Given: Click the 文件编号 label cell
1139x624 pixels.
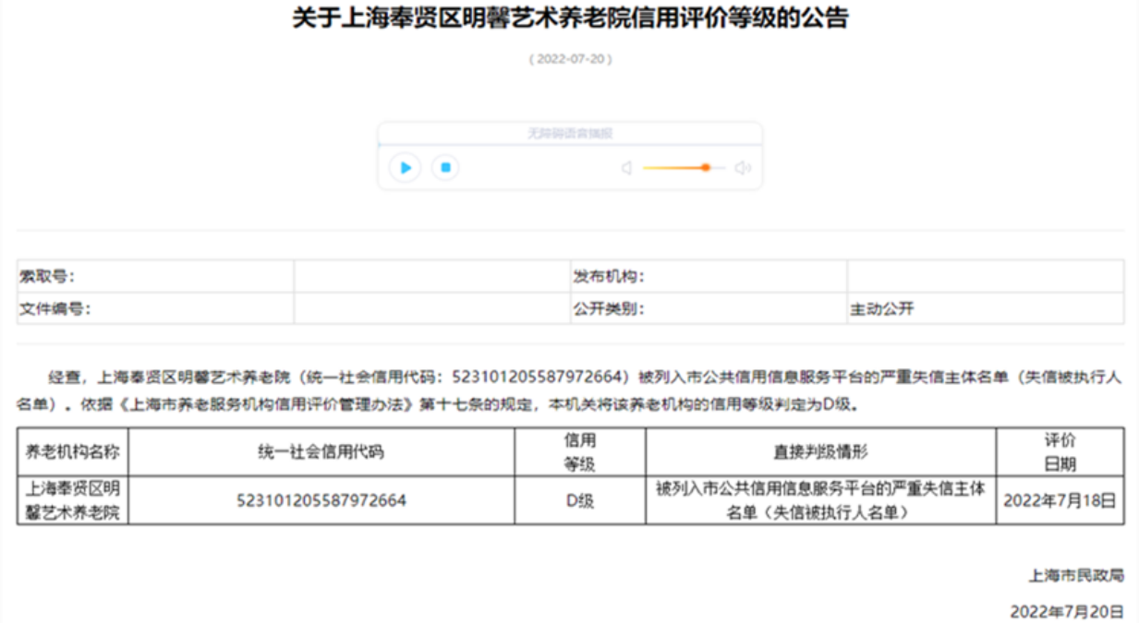Looking at the screenshot, I should click(155, 308).
